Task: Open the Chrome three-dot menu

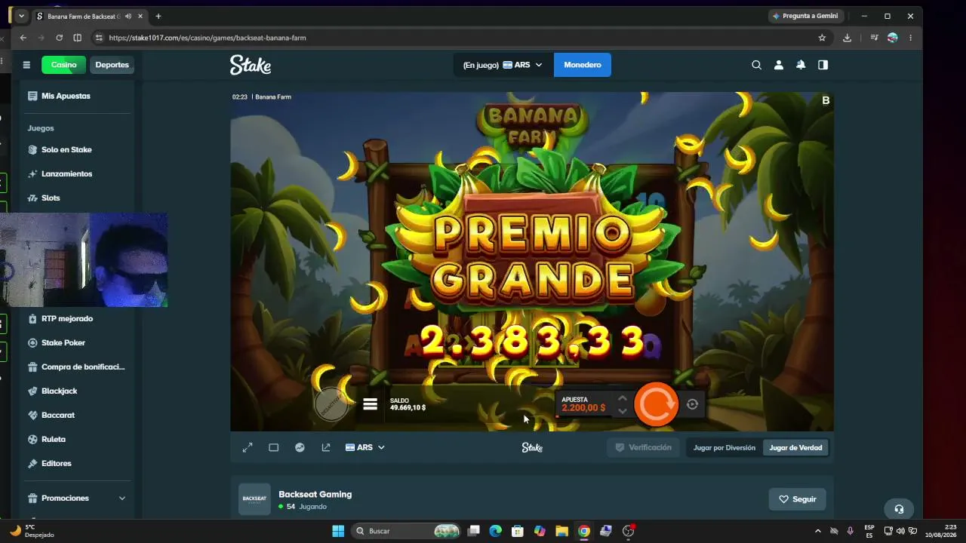Action: coord(910,38)
